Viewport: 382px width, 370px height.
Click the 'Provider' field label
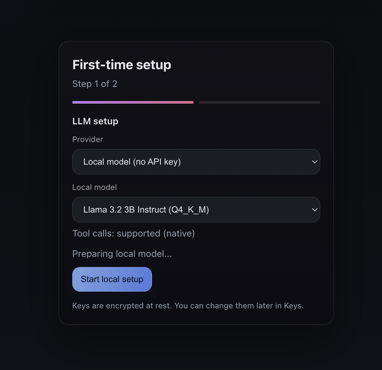coord(88,139)
